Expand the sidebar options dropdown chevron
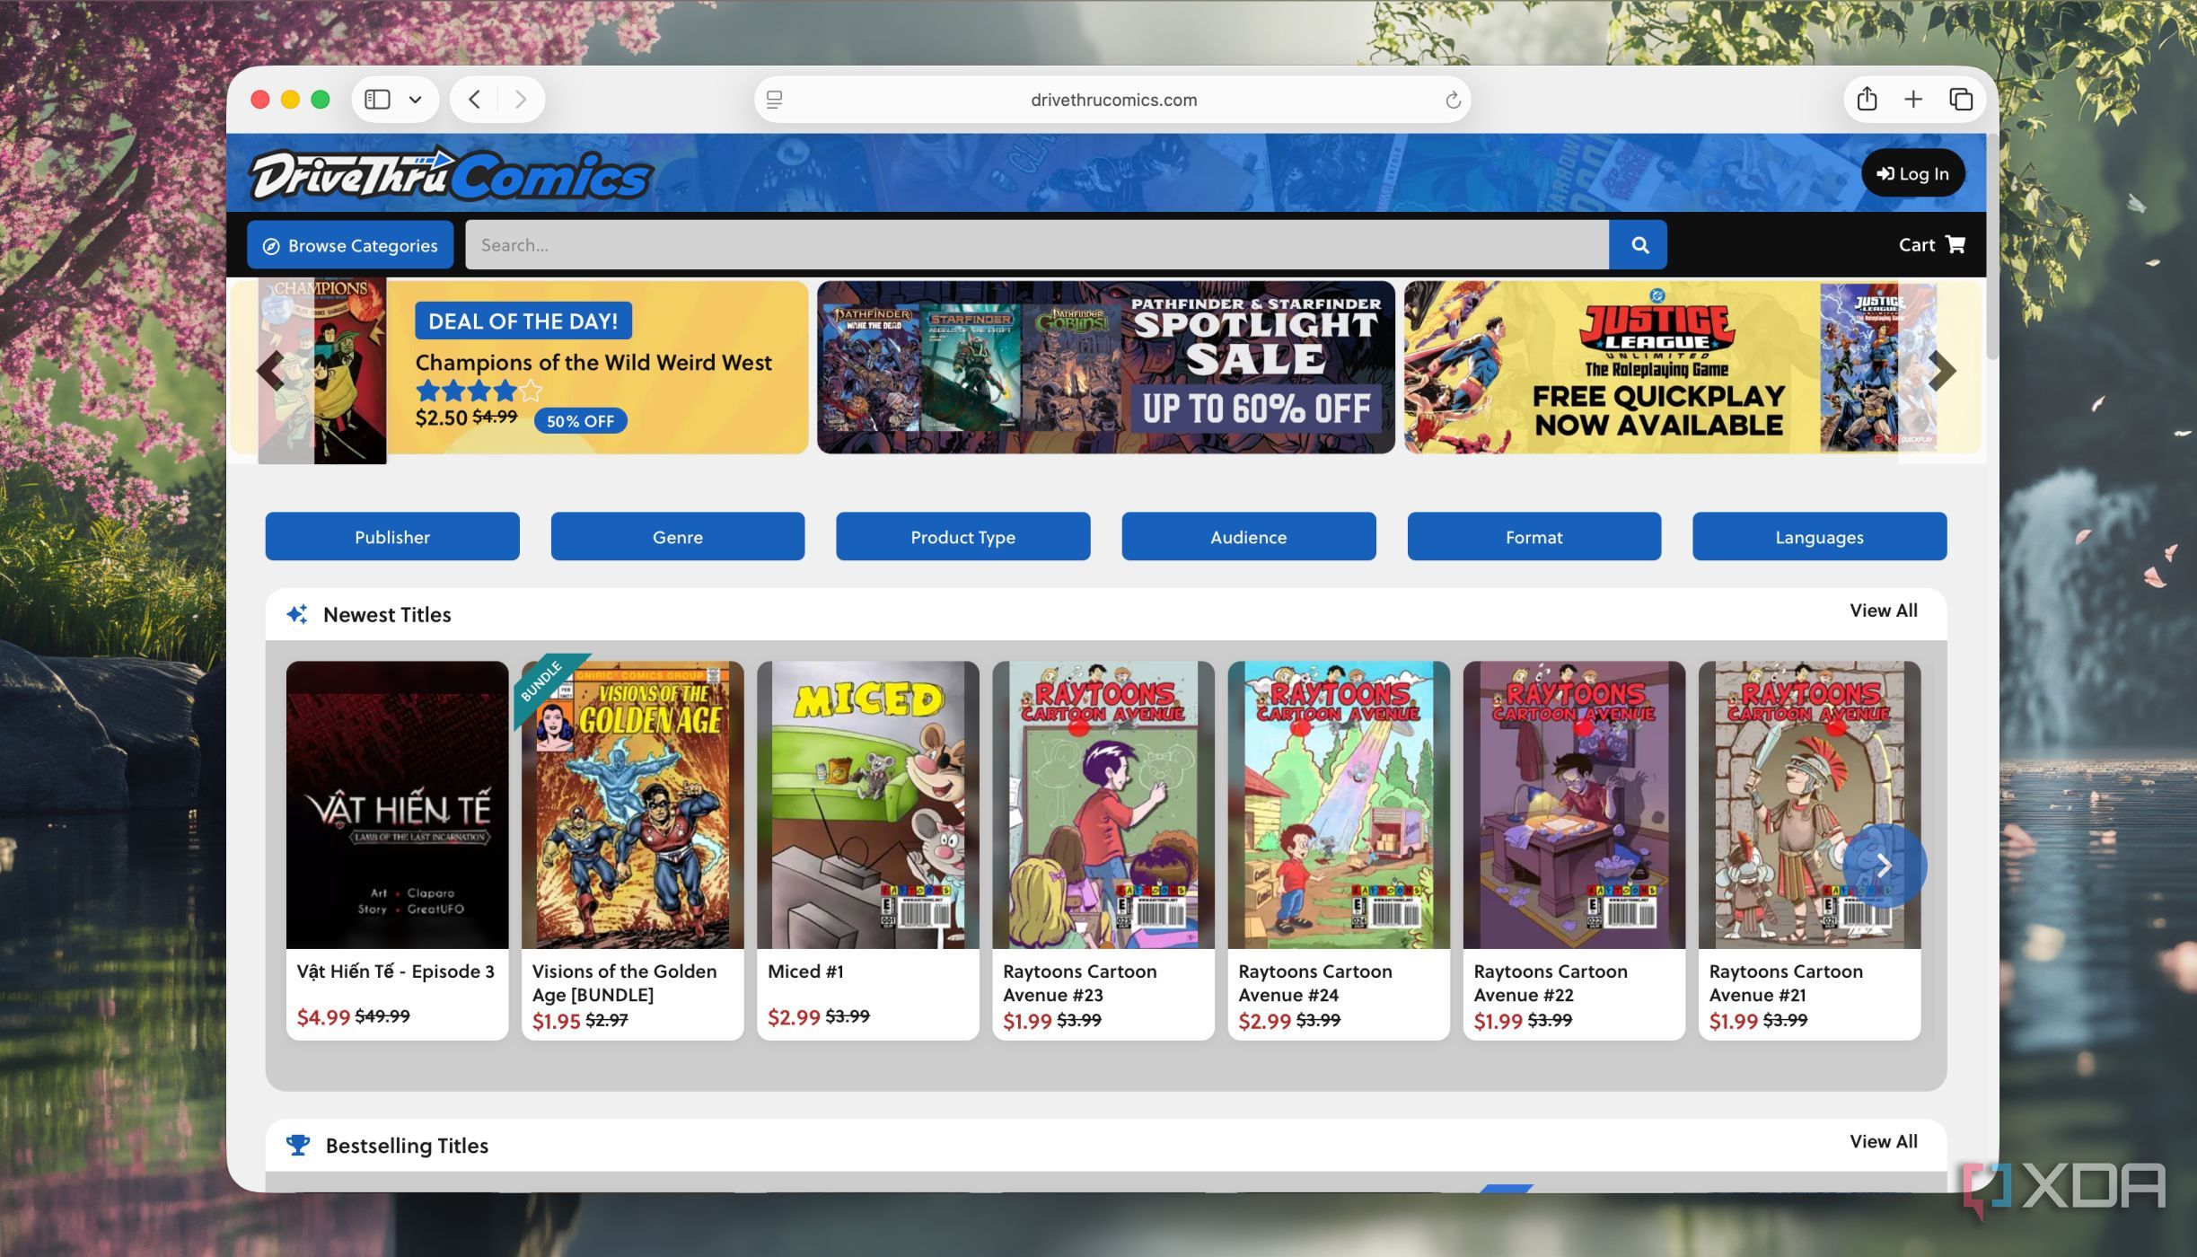This screenshot has height=1257, width=2197. click(x=415, y=100)
